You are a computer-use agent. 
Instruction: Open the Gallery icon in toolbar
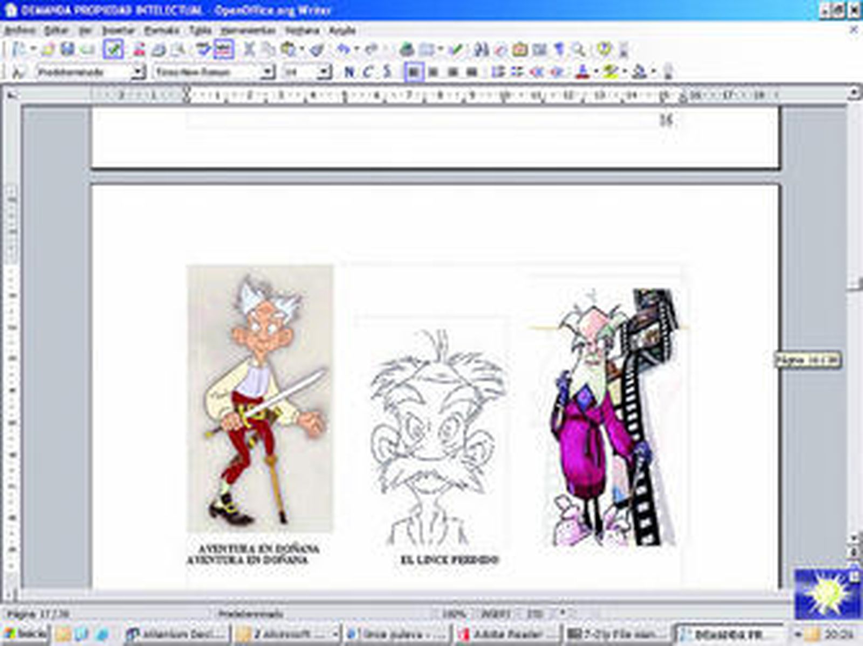[x=519, y=50]
